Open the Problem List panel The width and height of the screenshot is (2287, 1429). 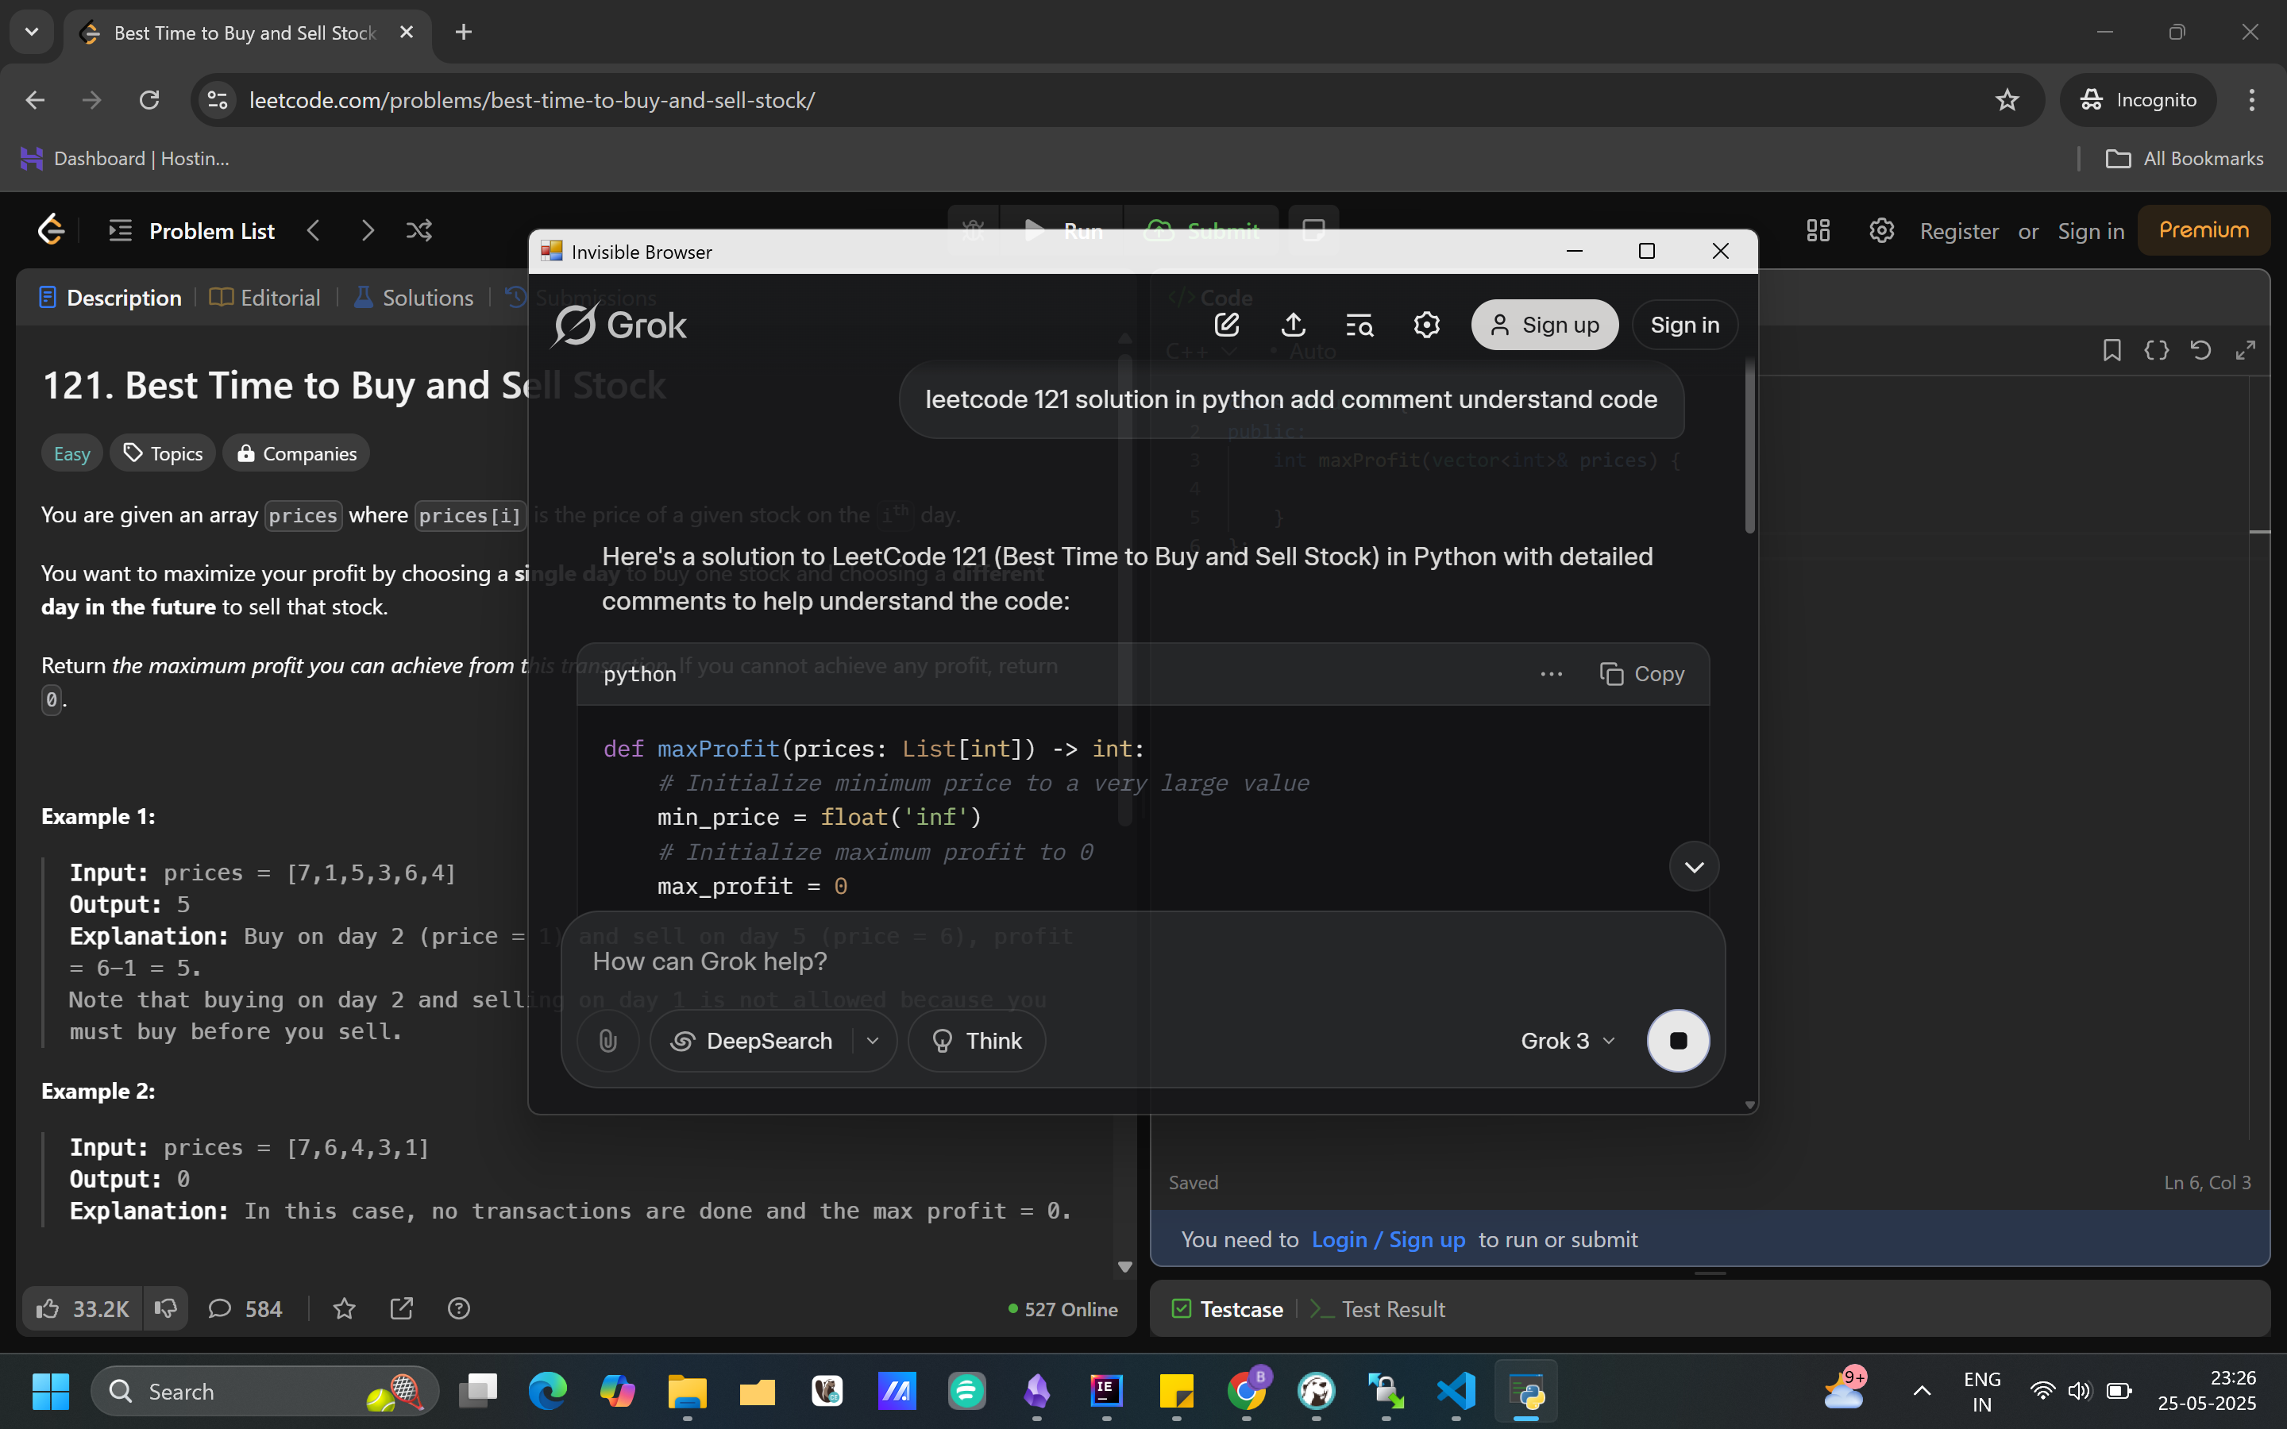point(192,230)
